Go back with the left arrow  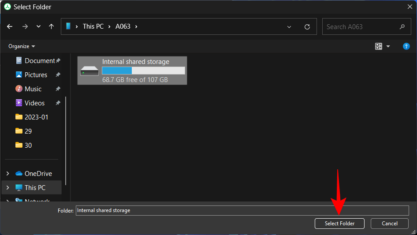[x=10, y=26]
